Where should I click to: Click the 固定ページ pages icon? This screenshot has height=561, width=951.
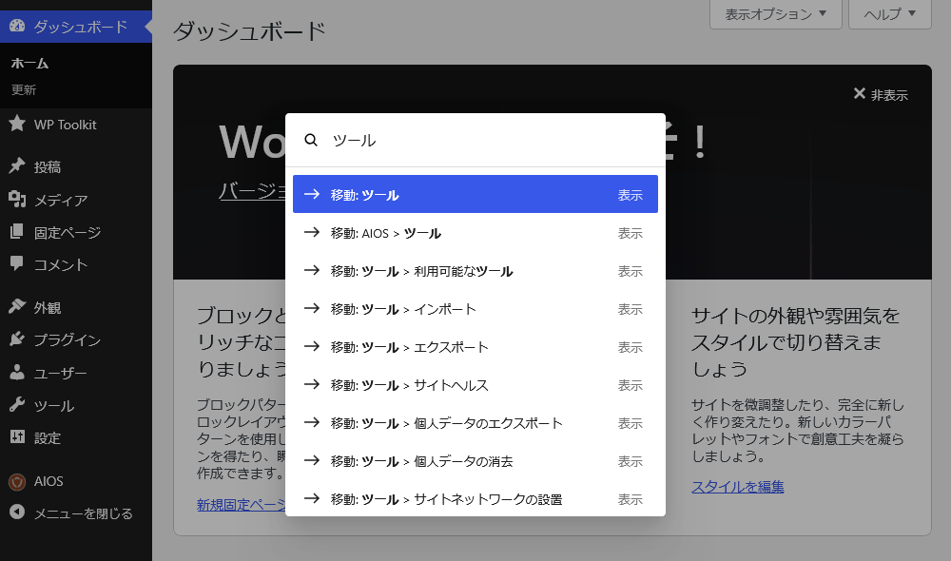pos(17,231)
